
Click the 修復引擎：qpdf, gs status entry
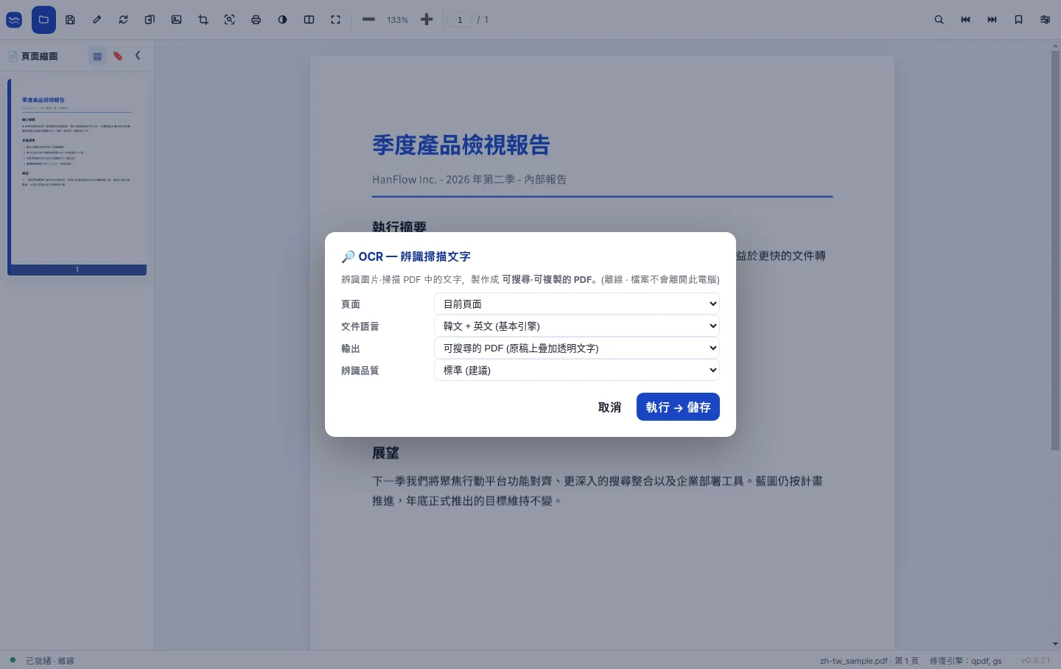966,661
